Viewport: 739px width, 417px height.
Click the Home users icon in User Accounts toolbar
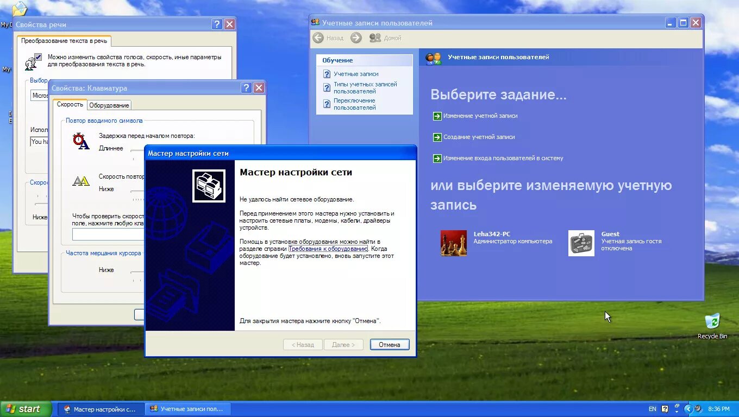pos(375,37)
